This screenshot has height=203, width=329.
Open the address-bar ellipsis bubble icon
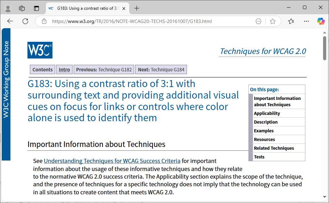click(258, 21)
